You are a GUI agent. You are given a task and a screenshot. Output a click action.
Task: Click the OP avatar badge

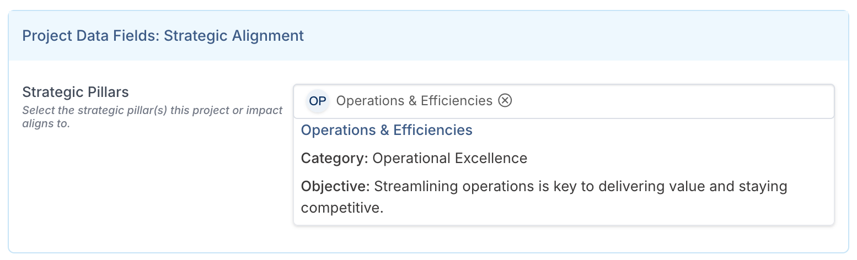click(317, 101)
